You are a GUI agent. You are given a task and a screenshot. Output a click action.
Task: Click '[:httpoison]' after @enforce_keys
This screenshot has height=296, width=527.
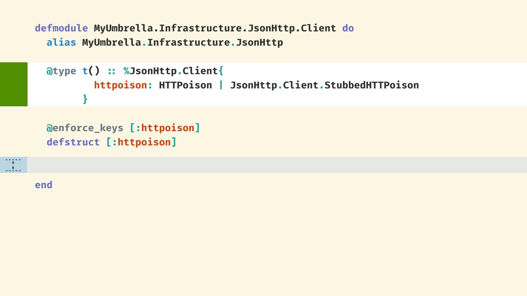[x=165, y=128]
